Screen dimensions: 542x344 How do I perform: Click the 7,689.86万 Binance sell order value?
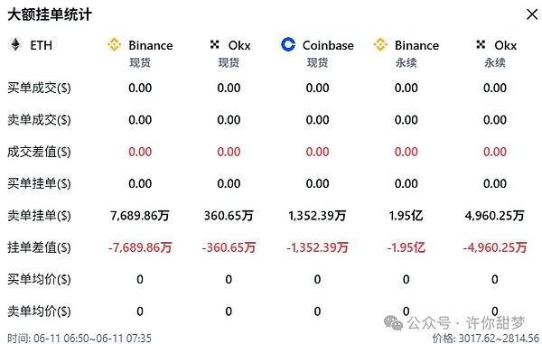(x=140, y=216)
